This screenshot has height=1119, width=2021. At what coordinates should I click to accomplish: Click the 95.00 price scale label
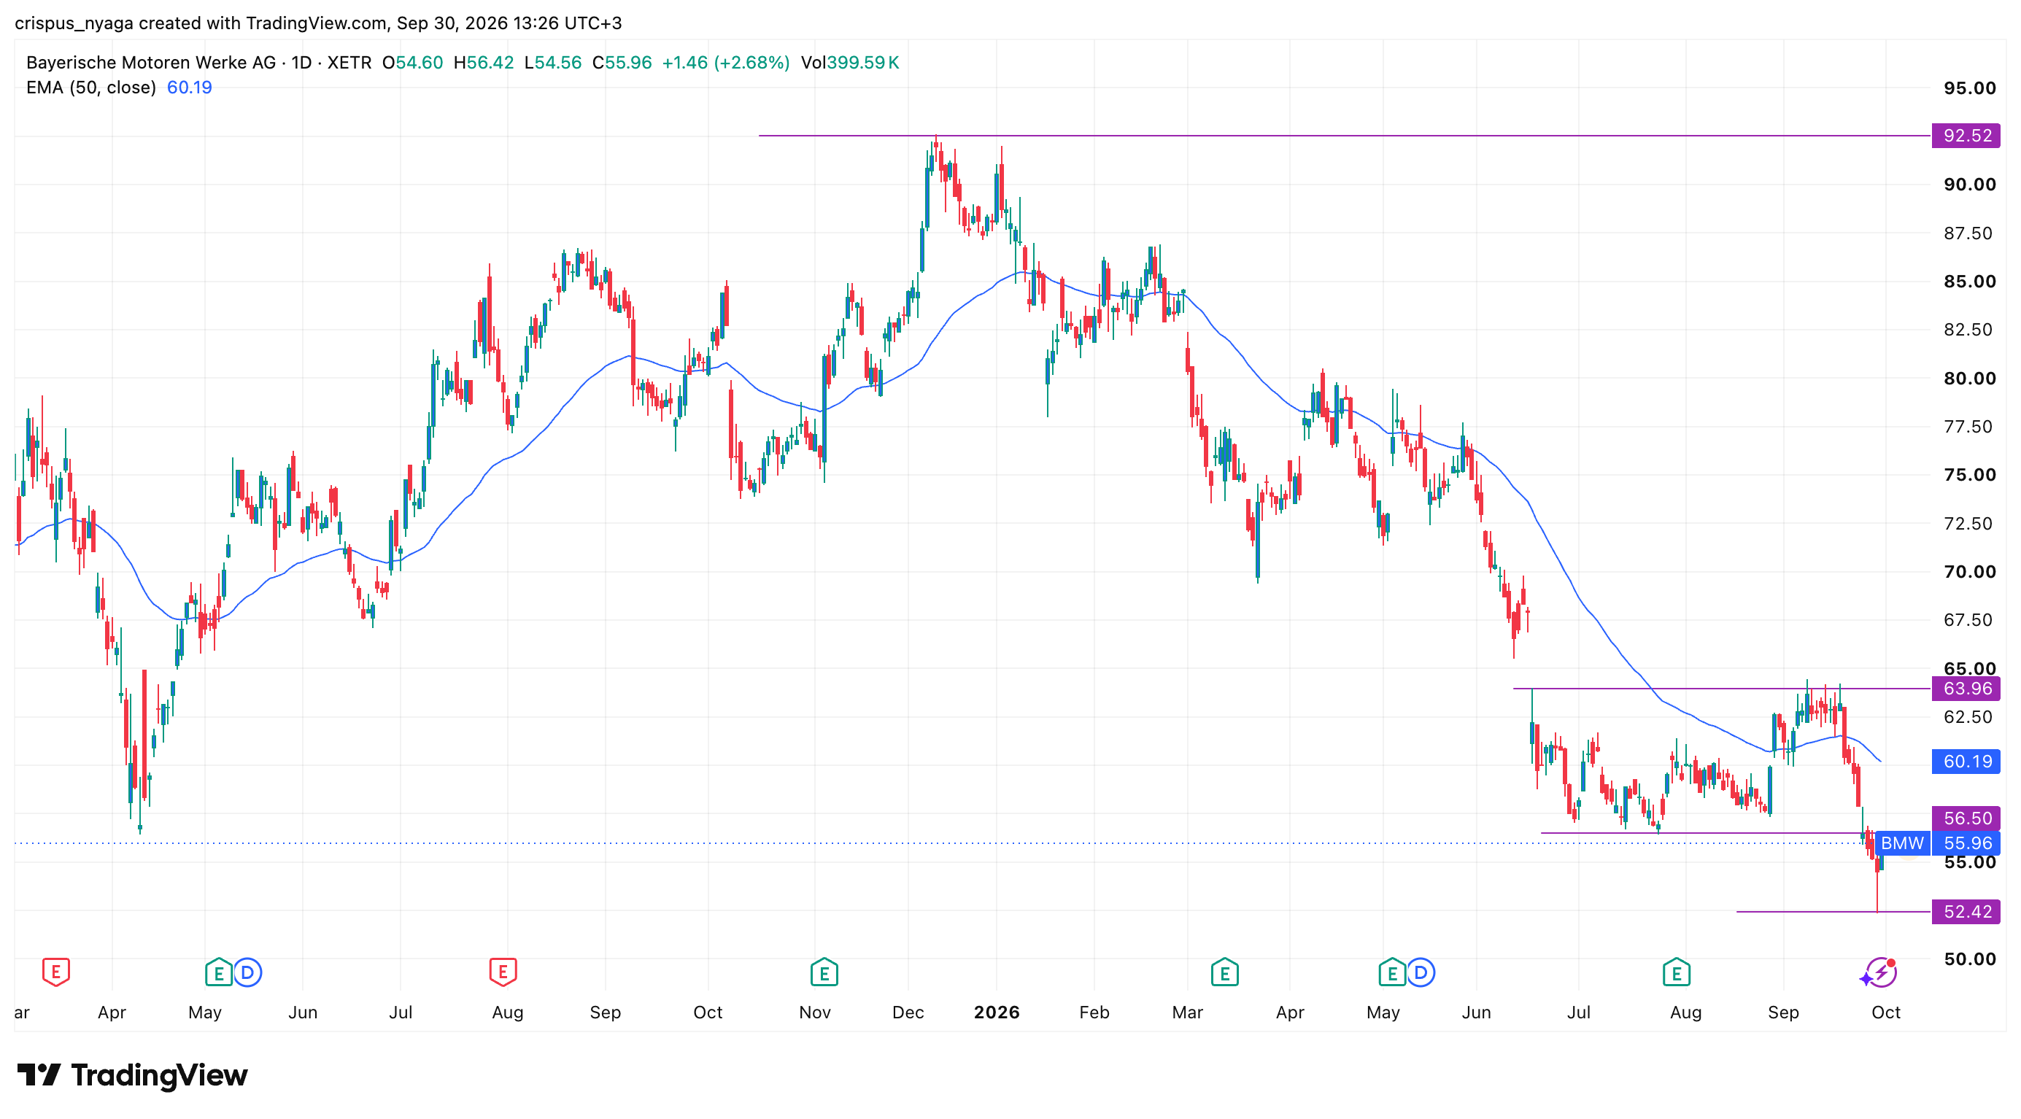(1969, 88)
